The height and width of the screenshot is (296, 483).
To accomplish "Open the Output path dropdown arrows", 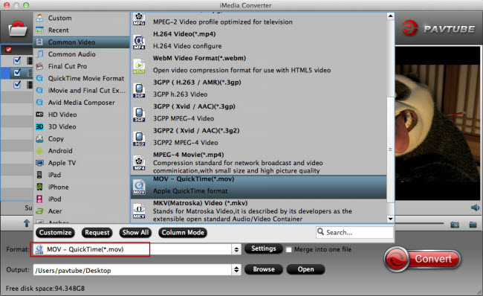I will (236, 270).
